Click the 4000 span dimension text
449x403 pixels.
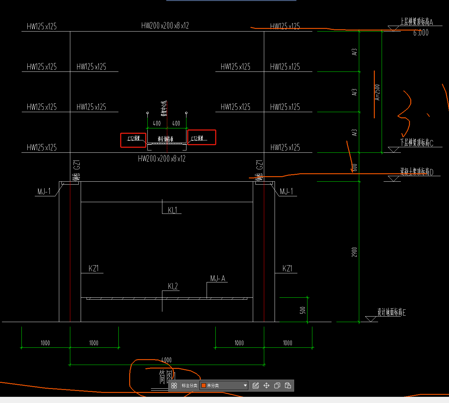[x=167, y=360]
